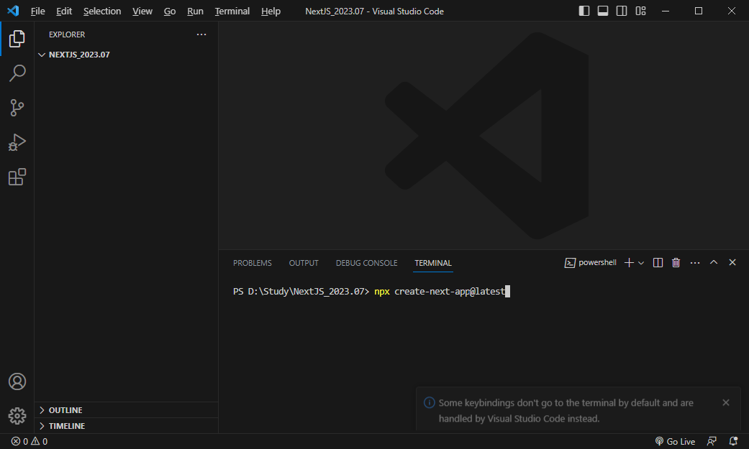Viewport: 749px width, 449px height.
Task: Open the Selection menu
Action: coord(102,11)
